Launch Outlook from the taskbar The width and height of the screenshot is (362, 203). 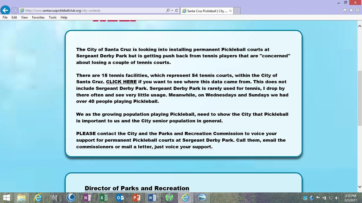(120, 198)
